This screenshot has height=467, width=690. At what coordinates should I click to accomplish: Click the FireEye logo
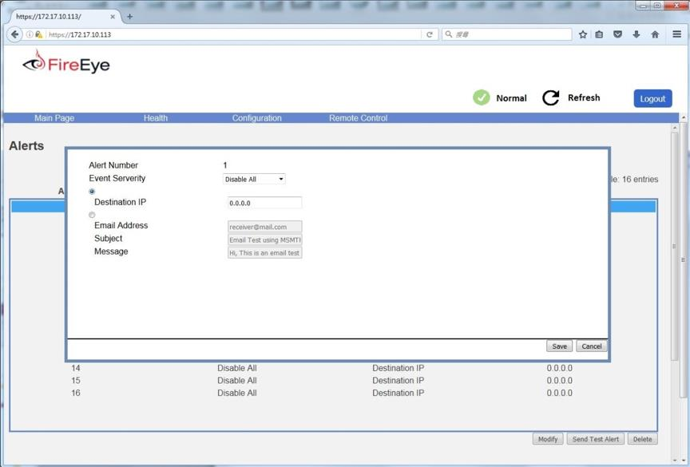(66, 62)
